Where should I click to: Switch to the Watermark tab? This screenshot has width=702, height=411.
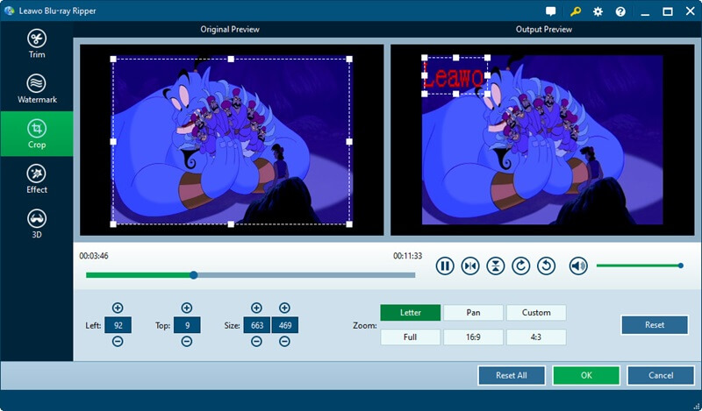[37, 89]
